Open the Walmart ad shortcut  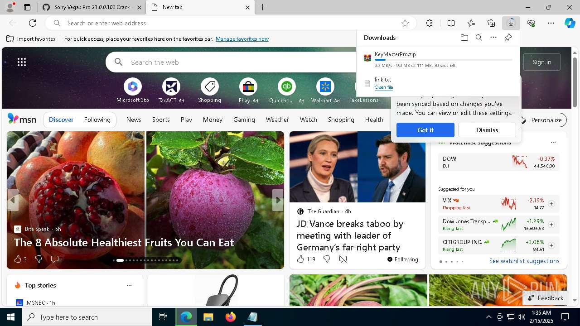325,91
